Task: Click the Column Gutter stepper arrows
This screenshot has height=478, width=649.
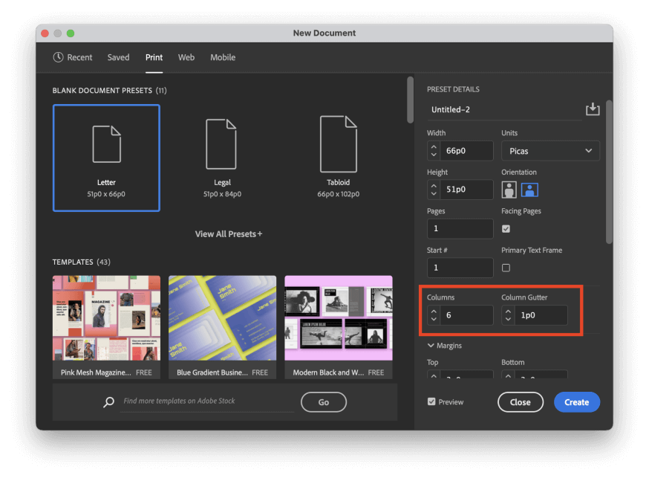Action: [508, 315]
